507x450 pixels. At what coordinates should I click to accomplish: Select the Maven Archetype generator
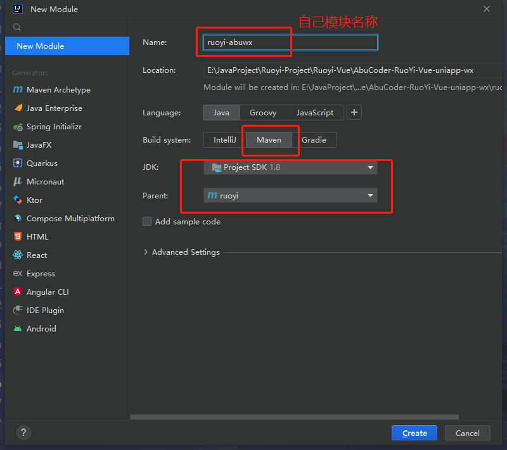pyautogui.click(x=67, y=89)
